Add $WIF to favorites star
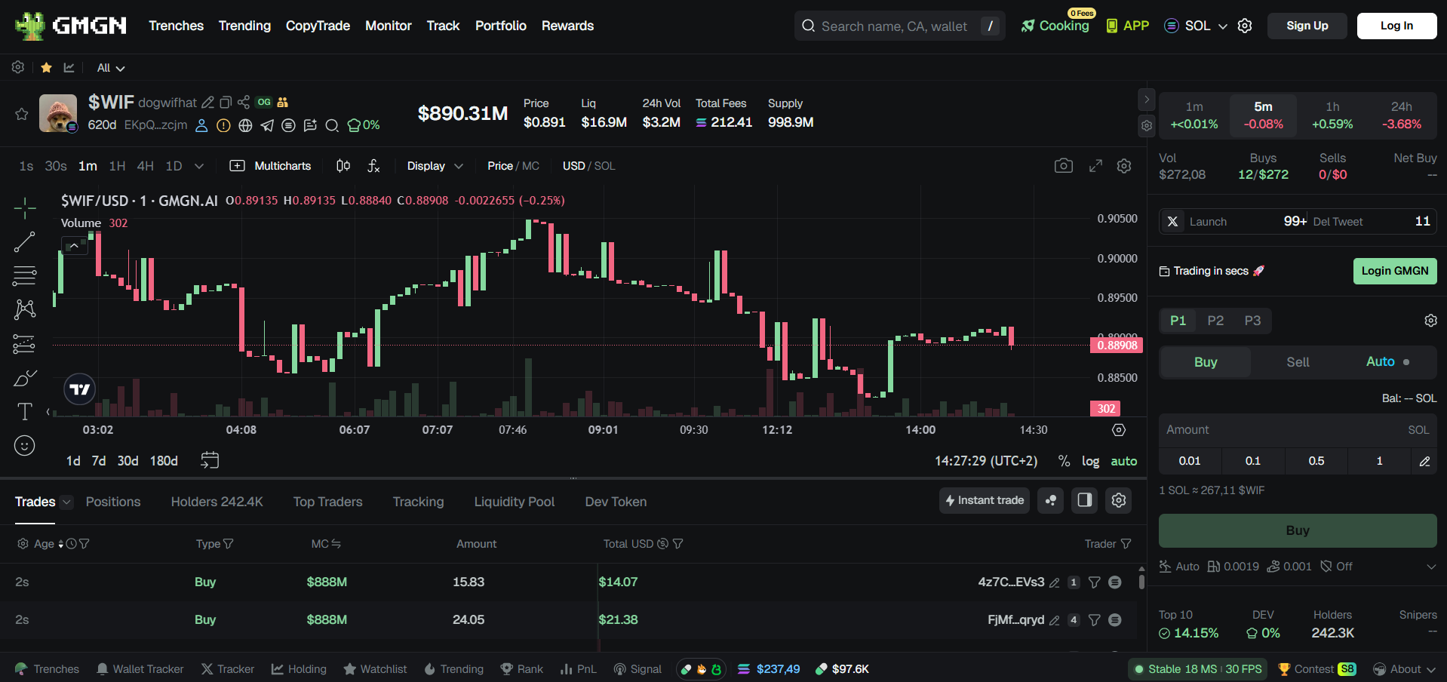 pos(22,114)
